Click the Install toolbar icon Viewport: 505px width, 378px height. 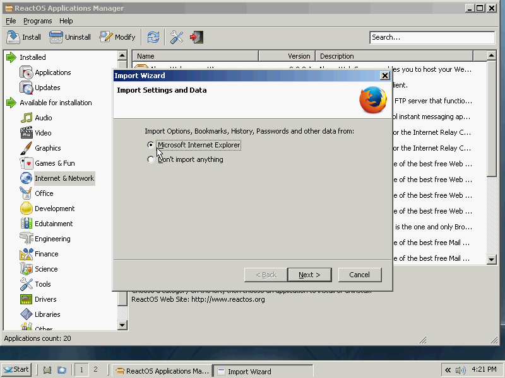click(x=13, y=37)
